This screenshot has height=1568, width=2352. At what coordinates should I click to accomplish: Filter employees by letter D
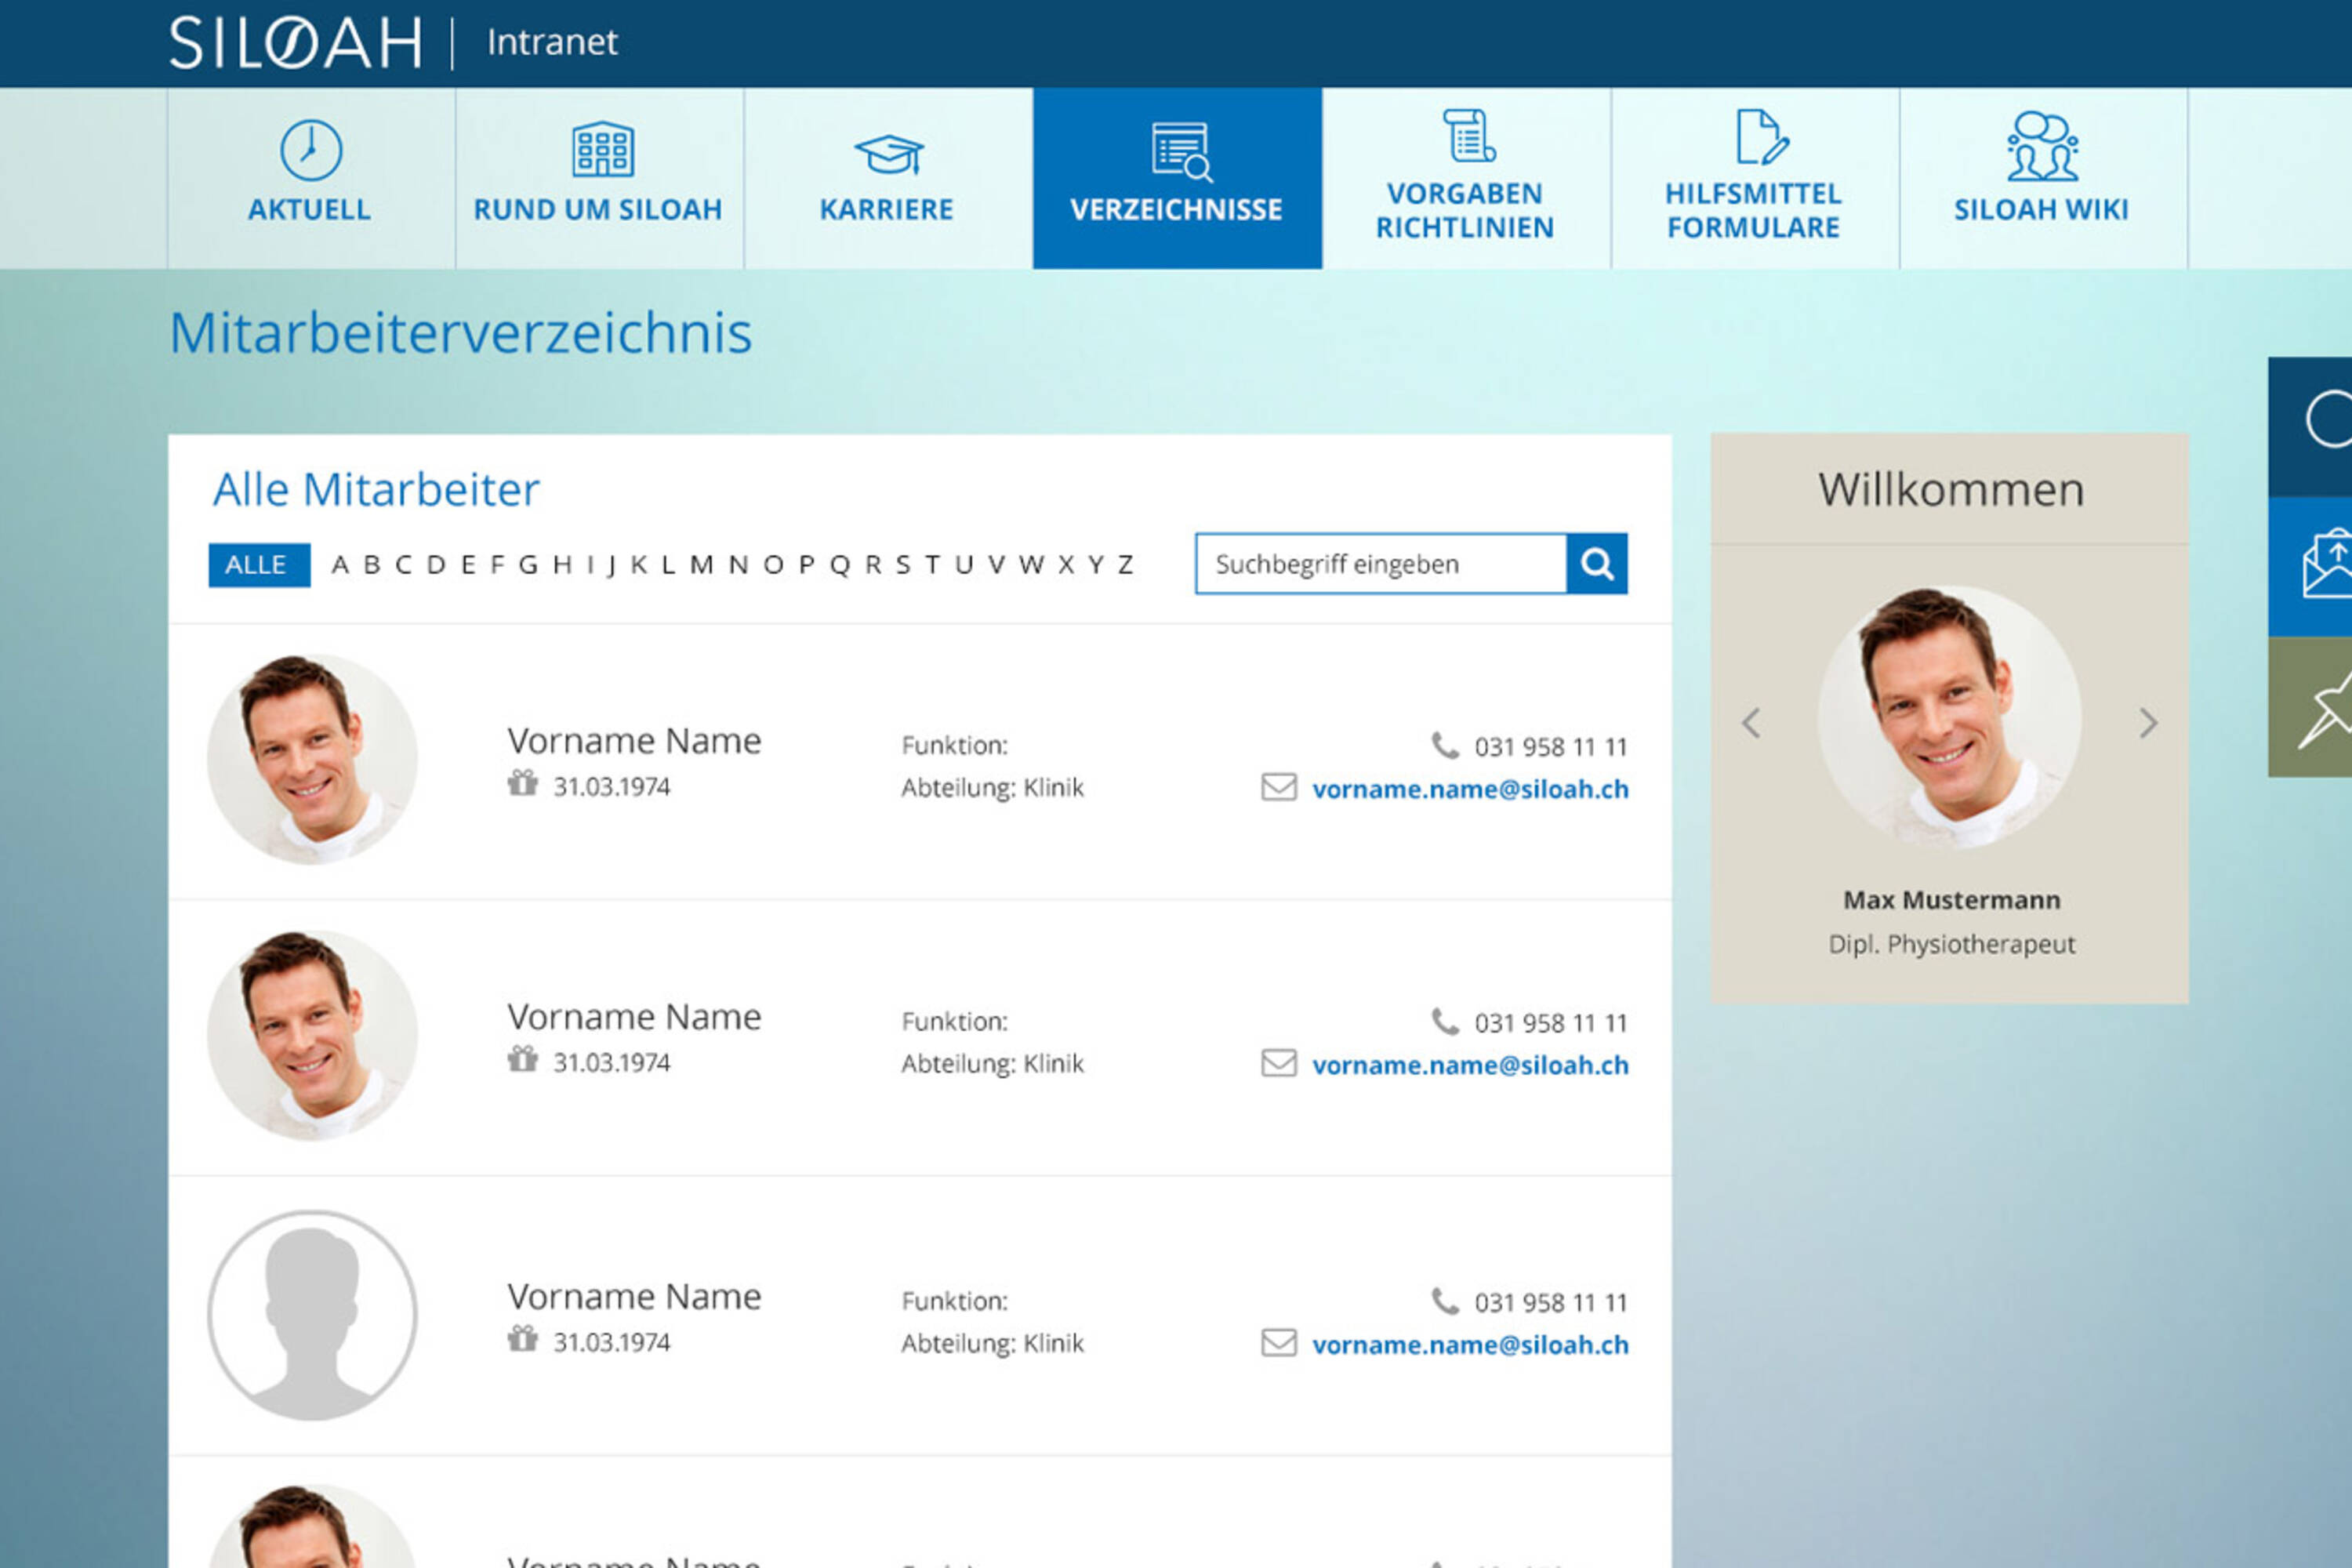pos(436,565)
